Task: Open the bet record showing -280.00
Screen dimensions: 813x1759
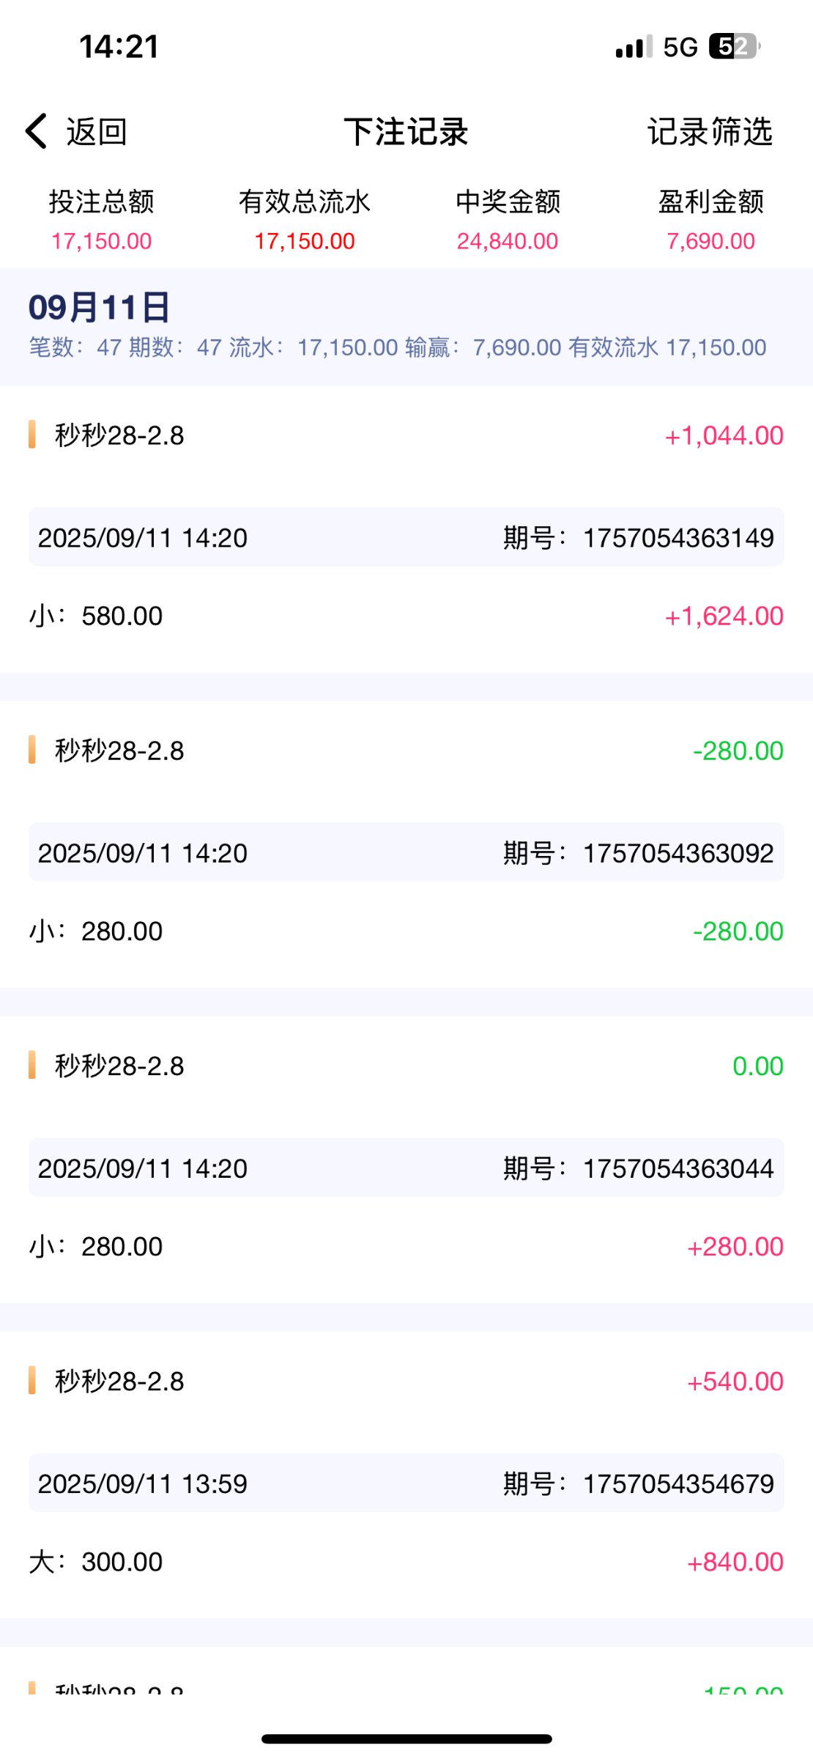Action: 406,751
